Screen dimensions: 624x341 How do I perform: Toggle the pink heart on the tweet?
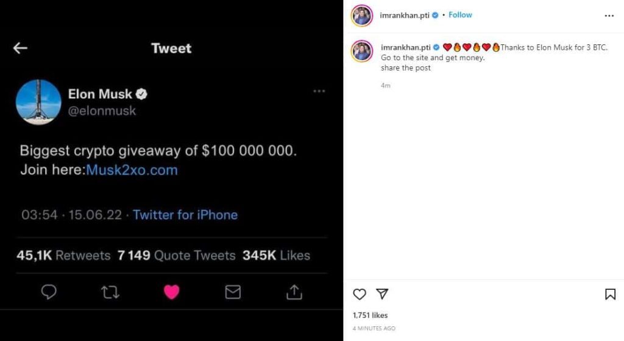point(172,292)
